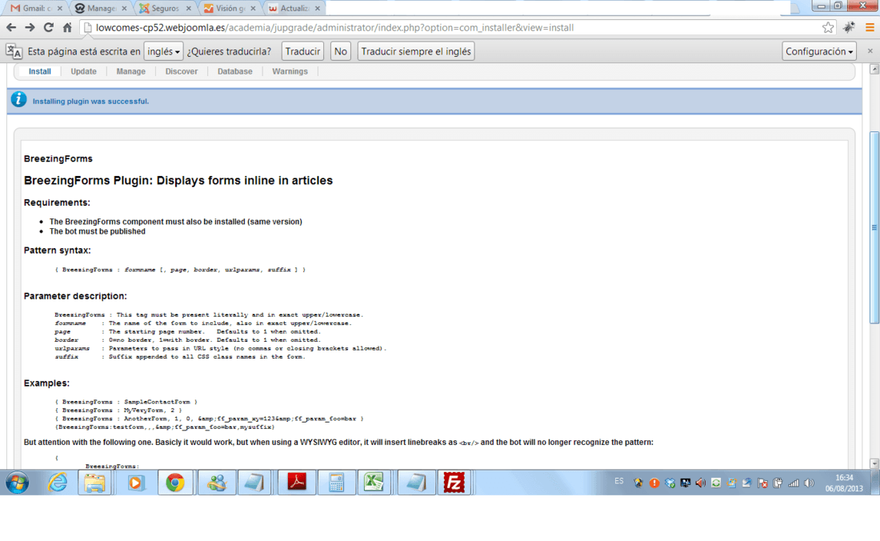Launch Internet Explorer from the taskbar
The height and width of the screenshot is (541, 880).
(x=57, y=483)
